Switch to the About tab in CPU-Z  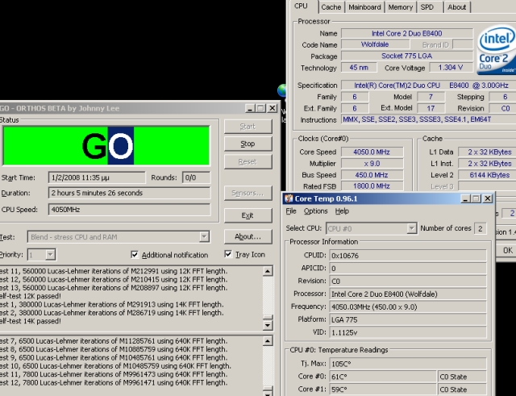point(457,7)
